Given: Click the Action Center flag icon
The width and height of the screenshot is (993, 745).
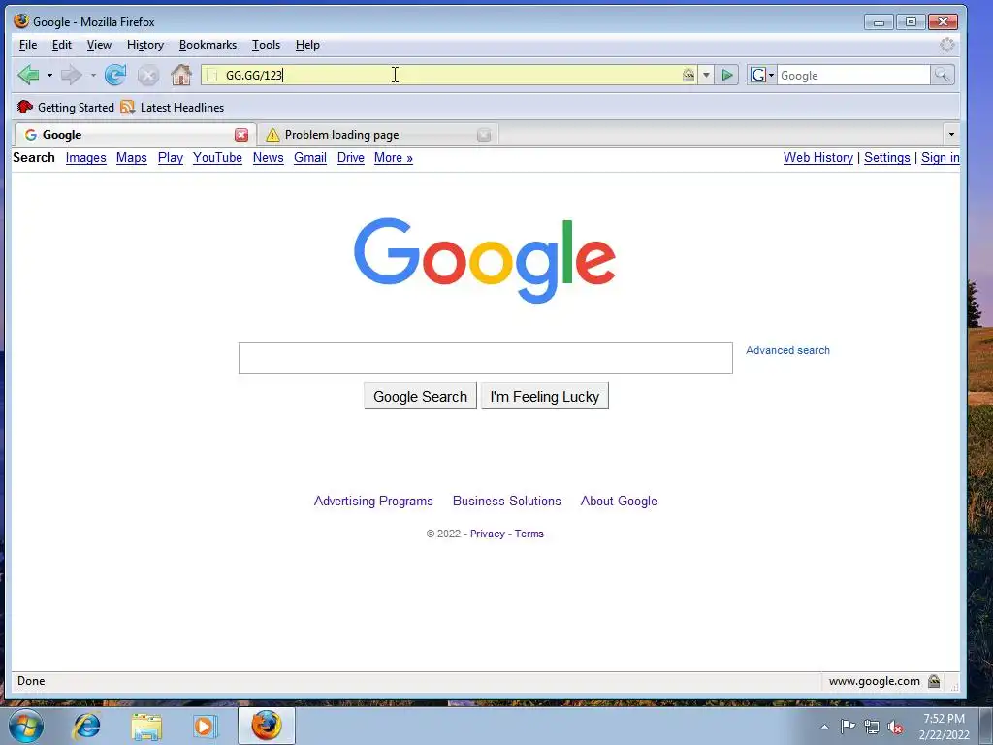Looking at the screenshot, I should (848, 727).
